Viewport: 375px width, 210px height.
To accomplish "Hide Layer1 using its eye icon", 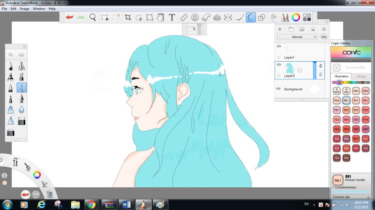I will [x=279, y=46].
